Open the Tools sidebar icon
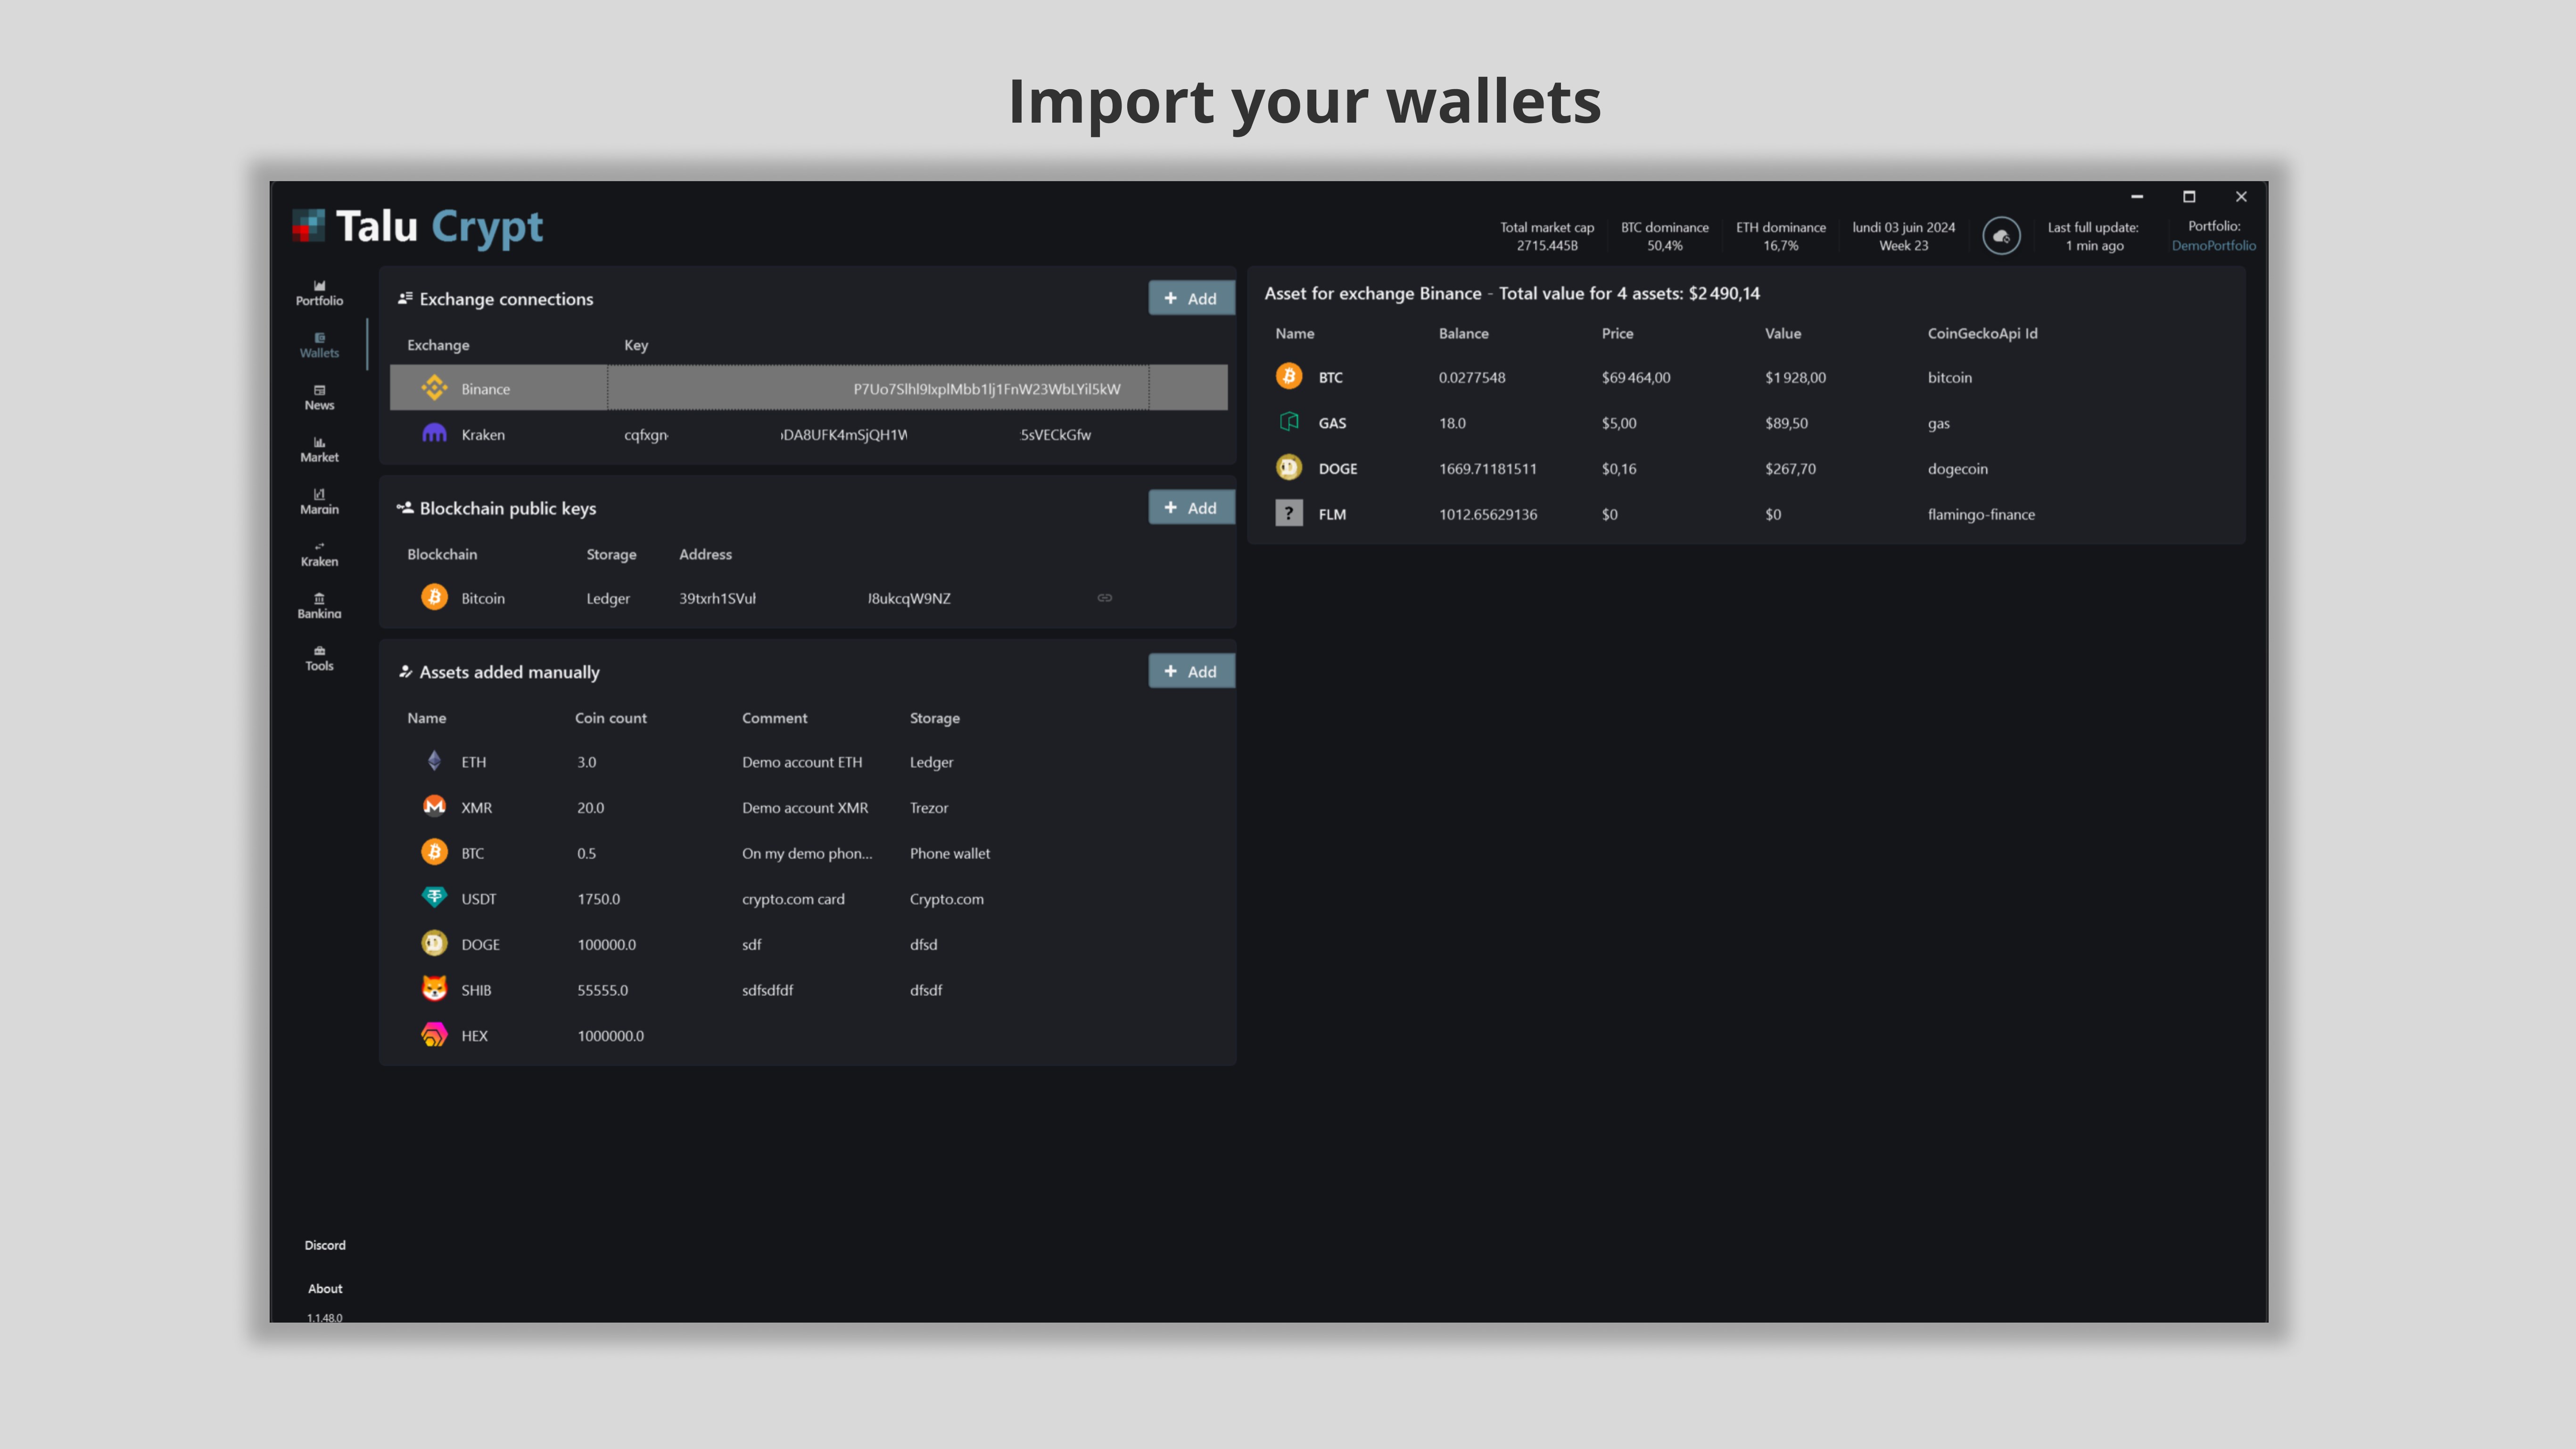Image resolution: width=2576 pixels, height=1449 pixels. pyautogui.click(x=318, y=658)
